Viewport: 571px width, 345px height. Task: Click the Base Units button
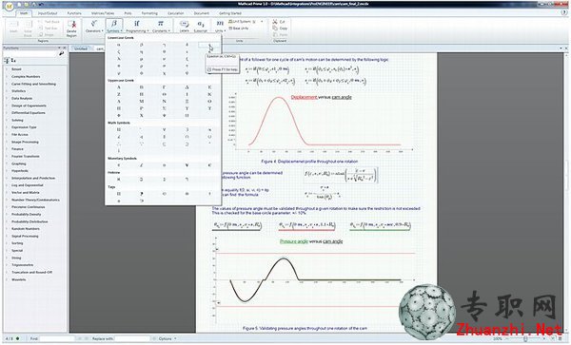[239, 29]
